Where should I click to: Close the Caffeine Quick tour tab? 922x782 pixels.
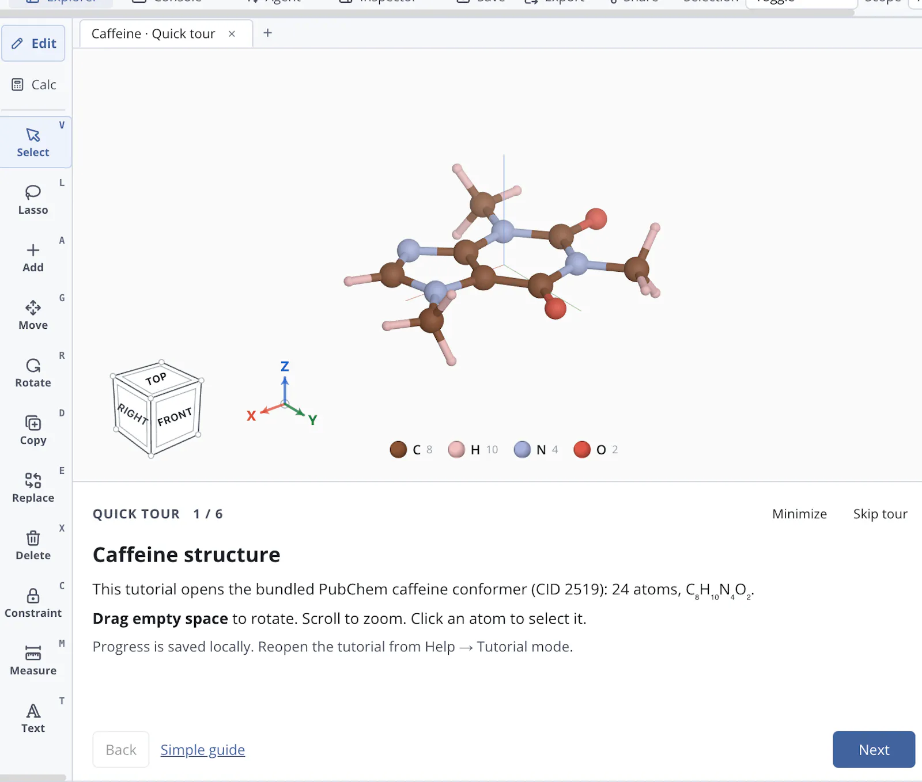click(232, 34)
